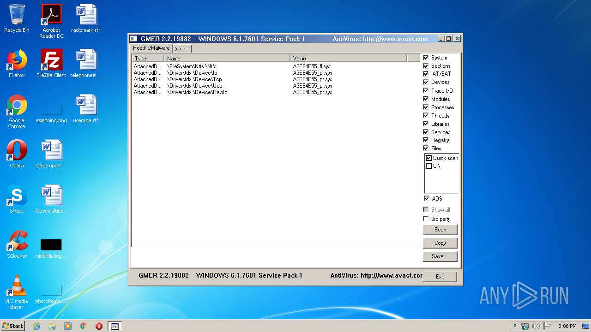
Task: Sort by the Type column header
Action: pos(148,58)
